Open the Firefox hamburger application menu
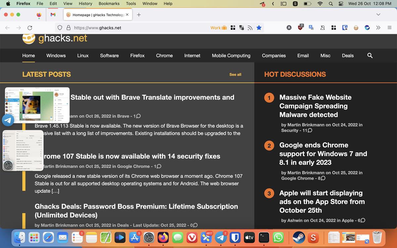 click(x=389, y=28)
